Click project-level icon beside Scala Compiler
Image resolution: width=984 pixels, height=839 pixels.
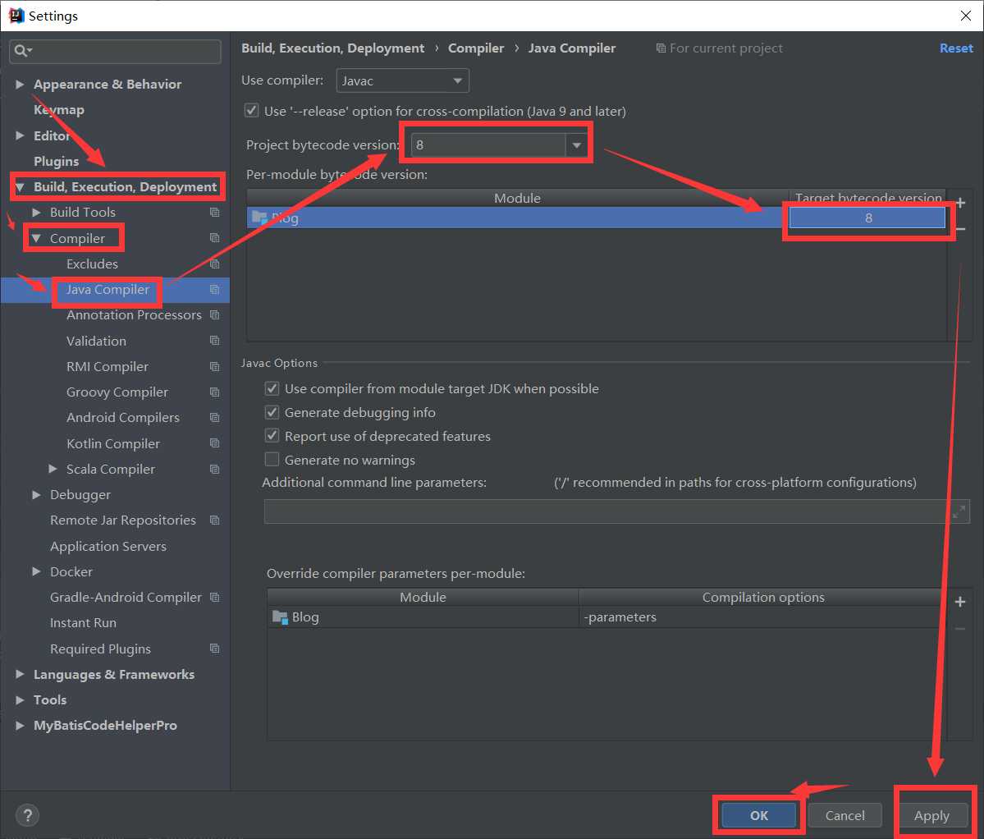point(215,469)
